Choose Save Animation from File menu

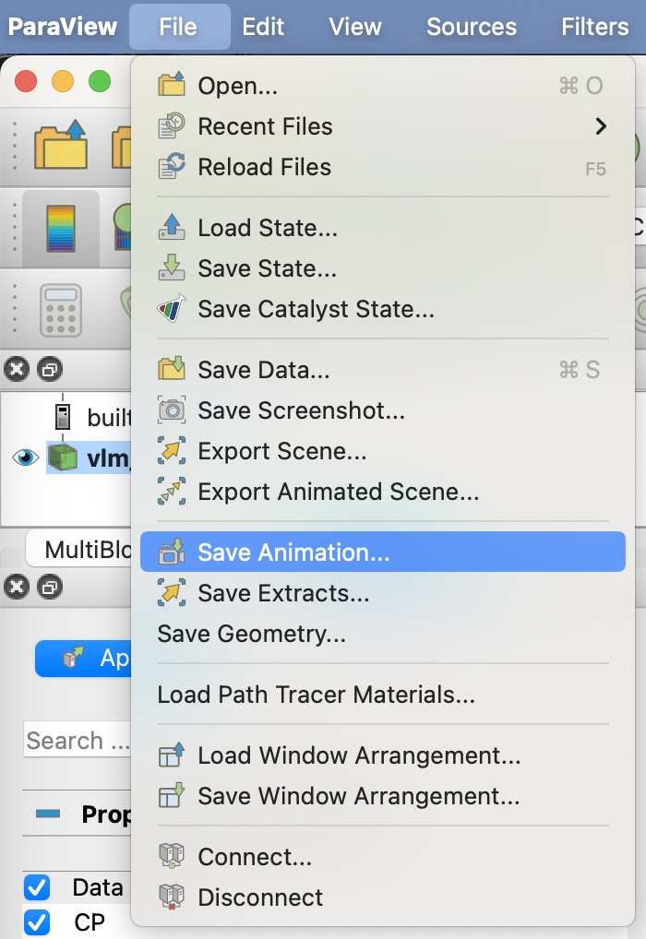point(382,552)
